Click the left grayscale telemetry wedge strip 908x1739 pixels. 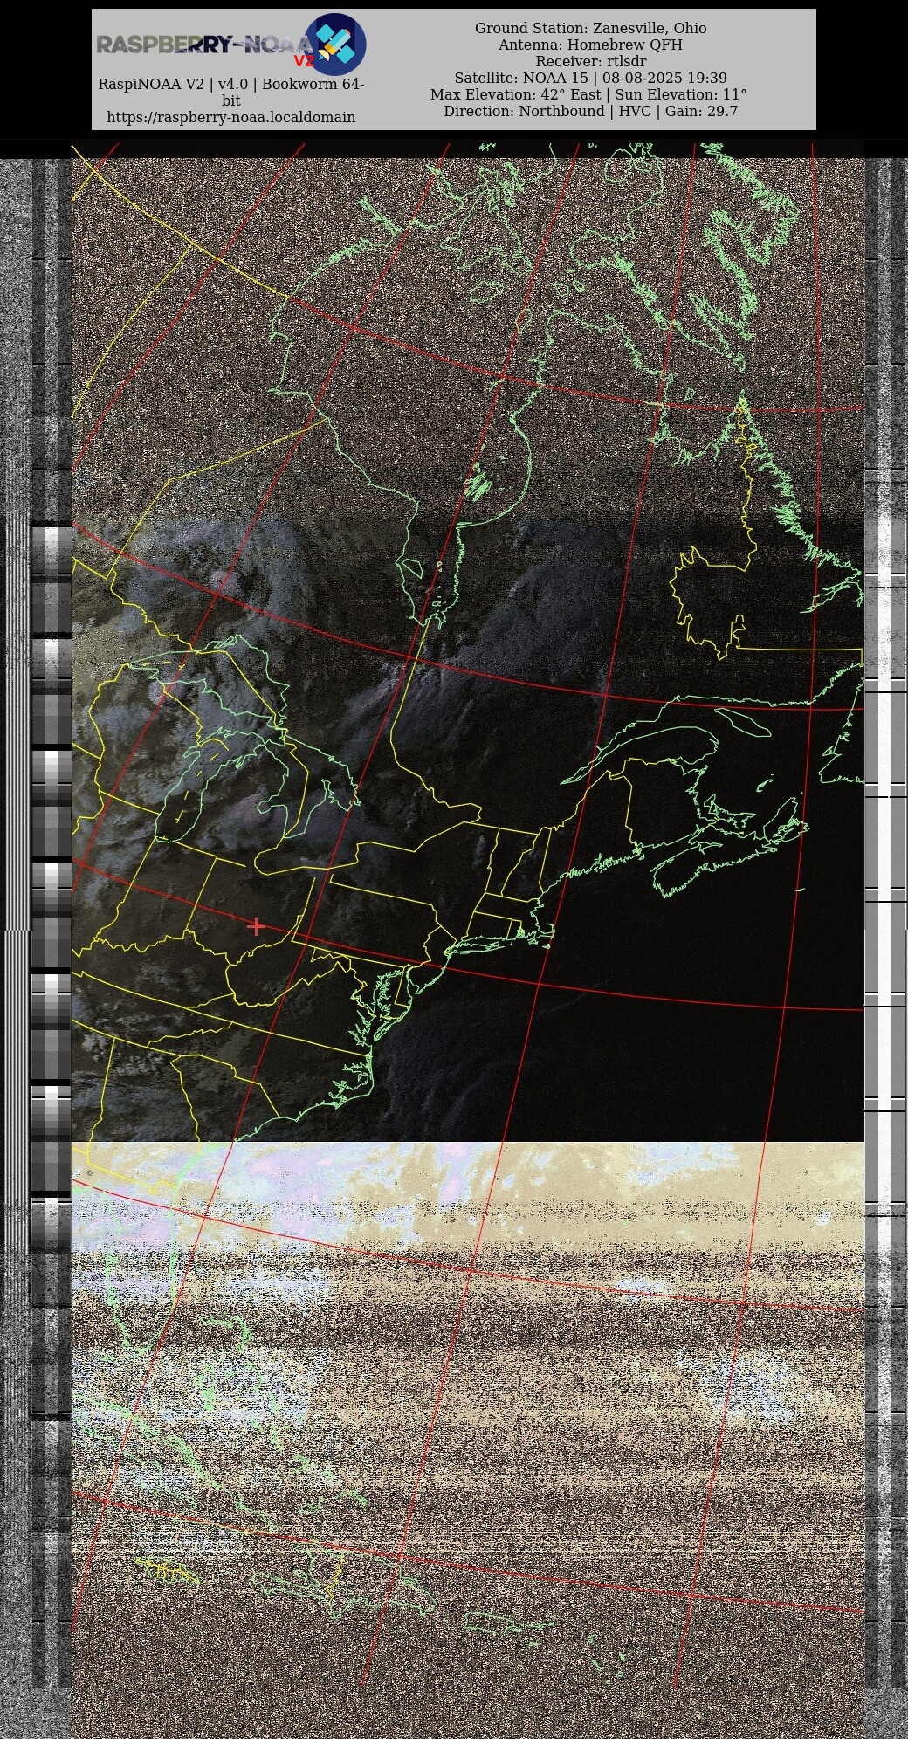51,873
